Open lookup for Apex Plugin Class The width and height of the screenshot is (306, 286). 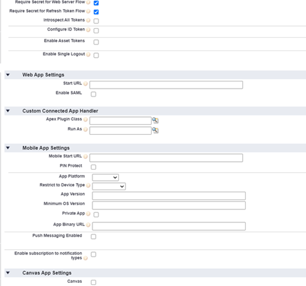pos(155,121)
